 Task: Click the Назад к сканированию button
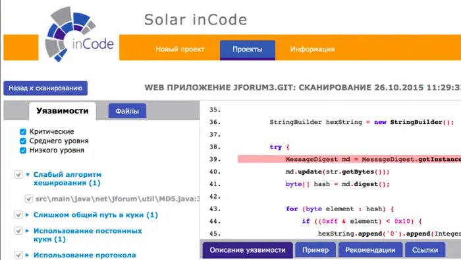click(45, 88)
